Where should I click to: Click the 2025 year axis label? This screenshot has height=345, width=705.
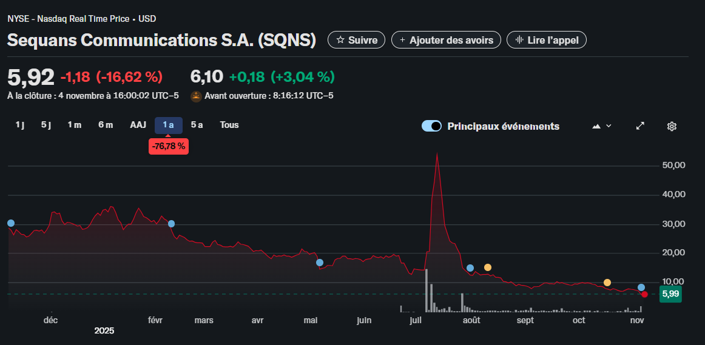click(x=104, y=331)
